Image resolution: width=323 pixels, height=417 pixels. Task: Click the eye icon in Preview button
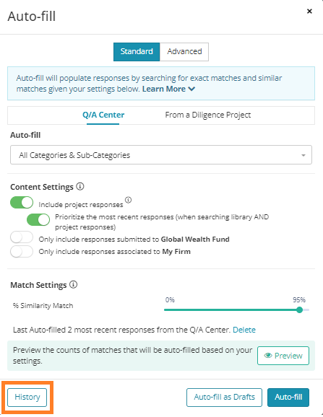pos(268,355)
